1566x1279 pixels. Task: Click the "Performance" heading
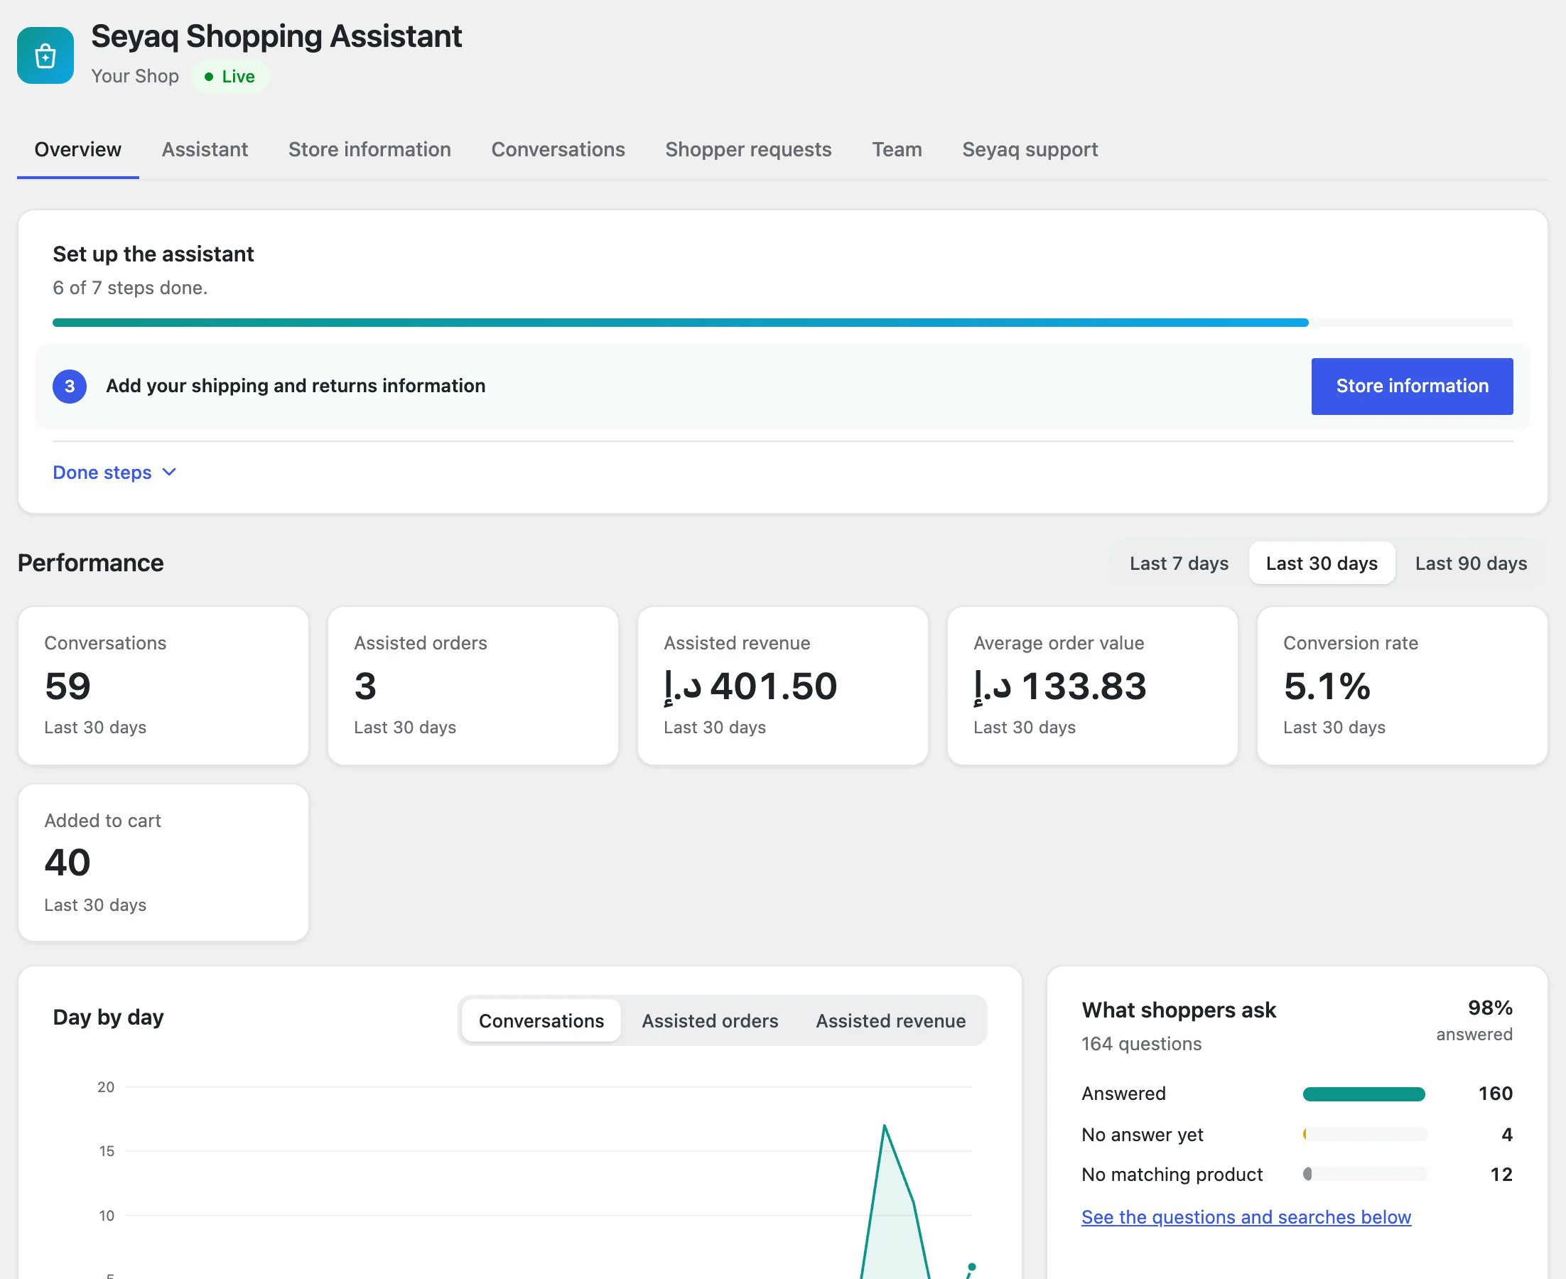[91, 563]
